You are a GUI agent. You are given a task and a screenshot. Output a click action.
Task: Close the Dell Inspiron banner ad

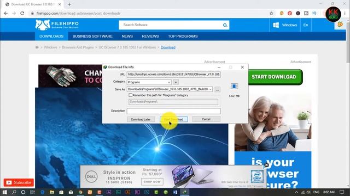click(266, 165)
